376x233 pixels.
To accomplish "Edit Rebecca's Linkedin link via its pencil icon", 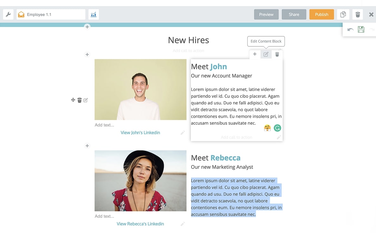I will [x=183, y=224].
